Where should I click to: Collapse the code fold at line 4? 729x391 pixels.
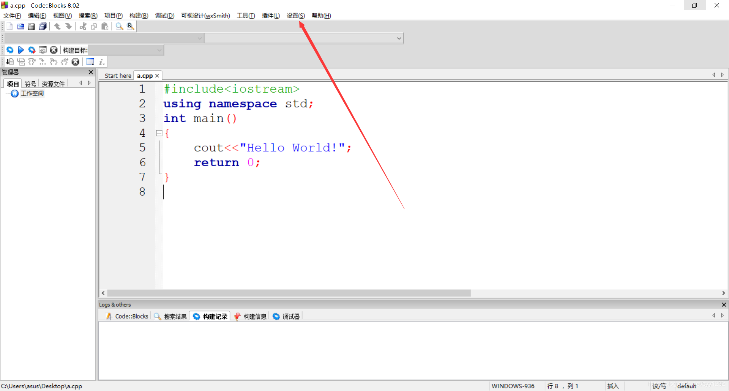pyautogui.click(x=159, y=133)
